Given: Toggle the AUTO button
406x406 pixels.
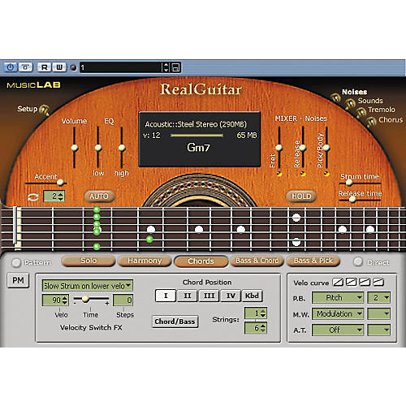Looking at the screenshot, I should [99, 197].
